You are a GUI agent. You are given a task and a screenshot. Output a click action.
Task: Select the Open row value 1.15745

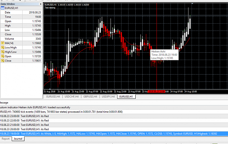(36, 21)
